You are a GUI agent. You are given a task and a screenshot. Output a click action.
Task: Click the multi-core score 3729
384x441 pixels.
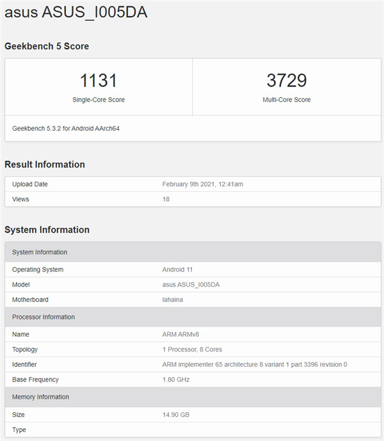(286, 81)
